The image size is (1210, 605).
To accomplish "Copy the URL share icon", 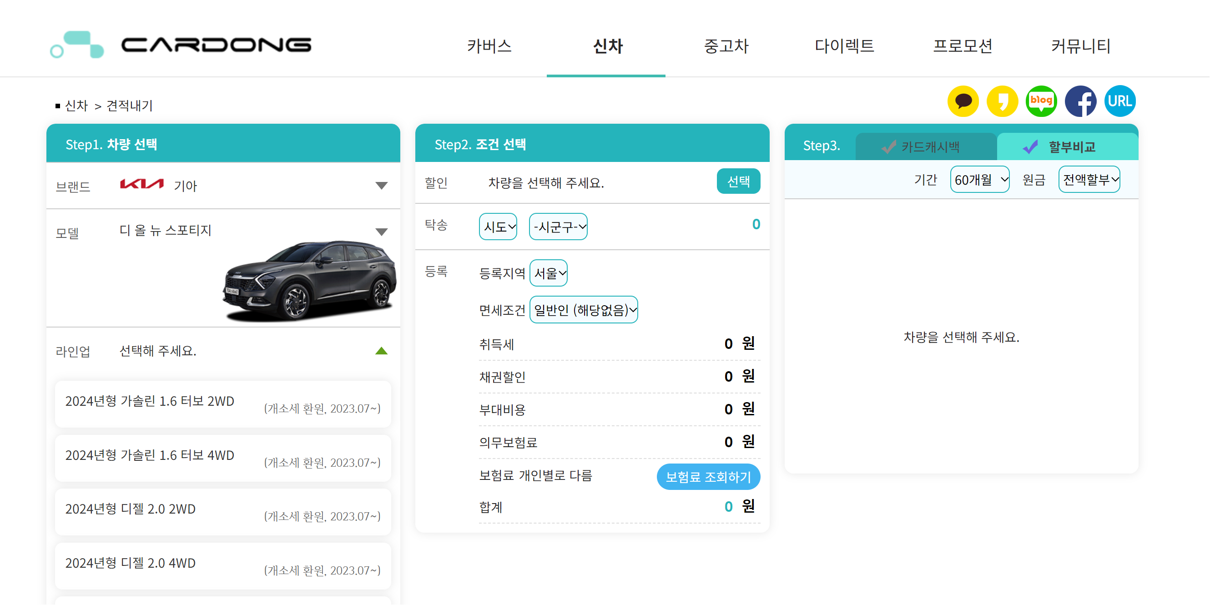I will pyautogui.click(x=1120, y=101).
